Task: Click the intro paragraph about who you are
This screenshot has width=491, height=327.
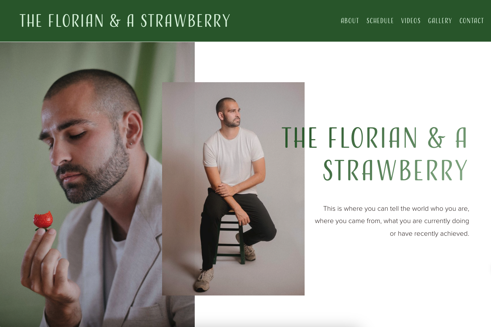Action: pos(392,221)
